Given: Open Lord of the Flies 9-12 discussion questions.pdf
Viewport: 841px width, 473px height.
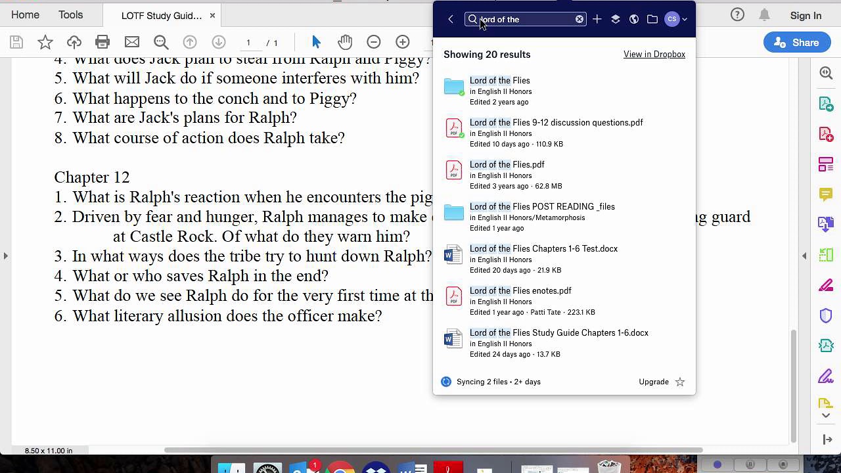Looking at the screenshot, I should point(564,133).
